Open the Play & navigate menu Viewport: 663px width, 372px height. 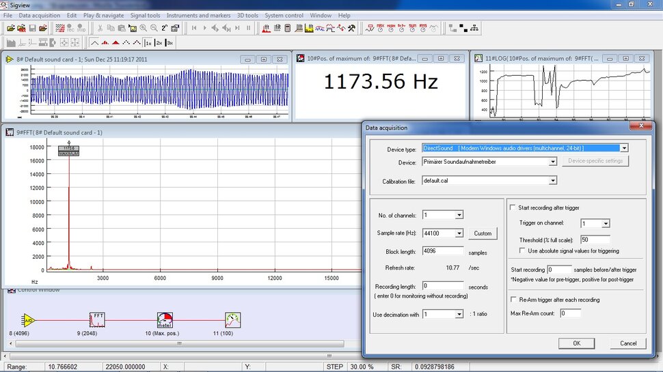[104, 15]
